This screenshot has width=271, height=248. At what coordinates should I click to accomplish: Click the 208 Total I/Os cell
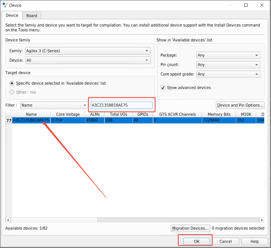coord(118,120)
